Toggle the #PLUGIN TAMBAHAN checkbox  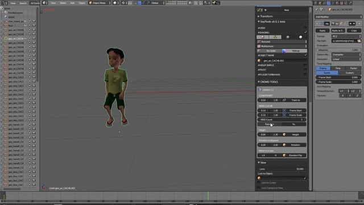(305, 75)
